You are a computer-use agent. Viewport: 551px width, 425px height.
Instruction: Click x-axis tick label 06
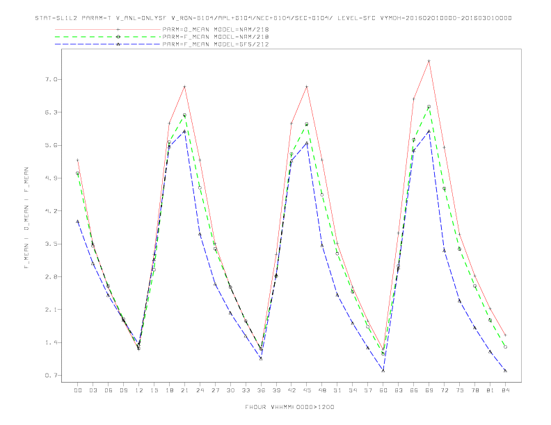[109, 390]
